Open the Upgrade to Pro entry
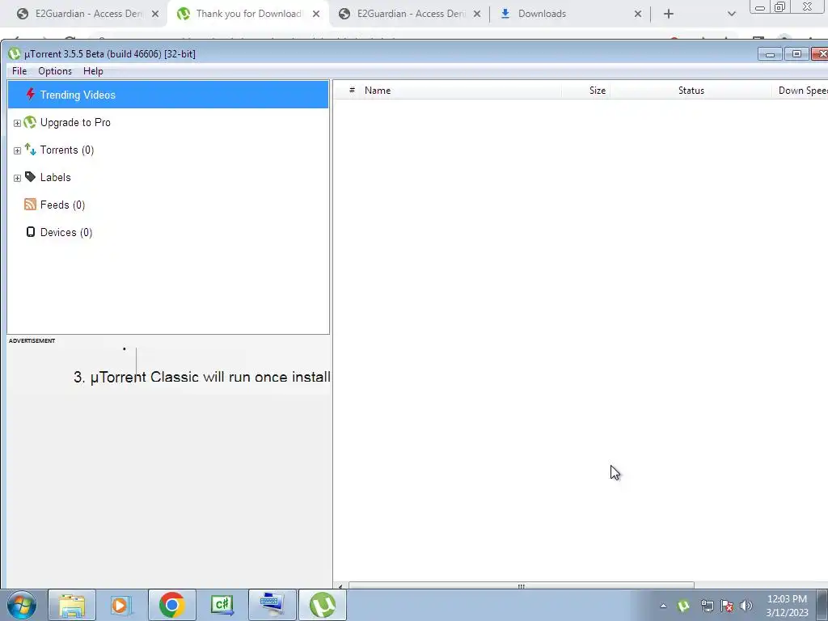 click(x=75, y=123)
